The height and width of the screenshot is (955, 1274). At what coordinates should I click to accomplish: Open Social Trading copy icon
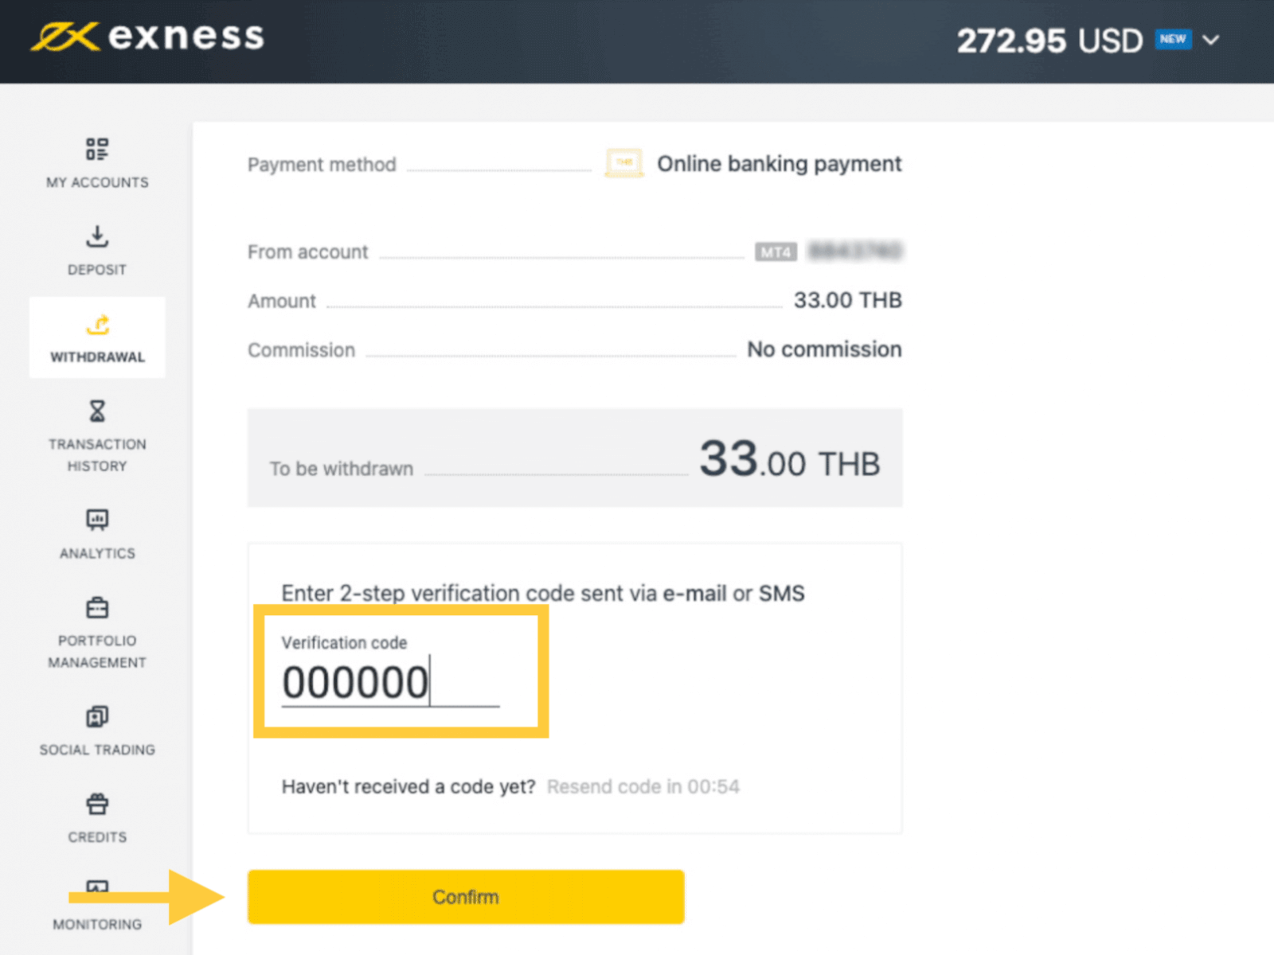pyautogui.click(x=97, y=716)
